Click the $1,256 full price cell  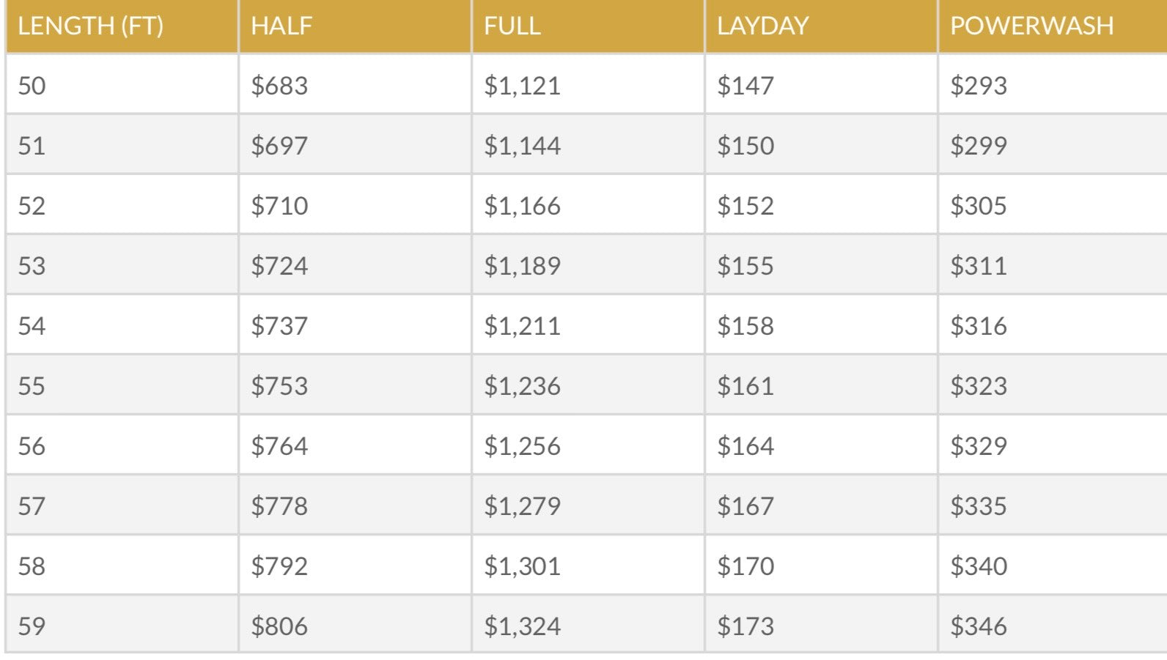[522, 446]
